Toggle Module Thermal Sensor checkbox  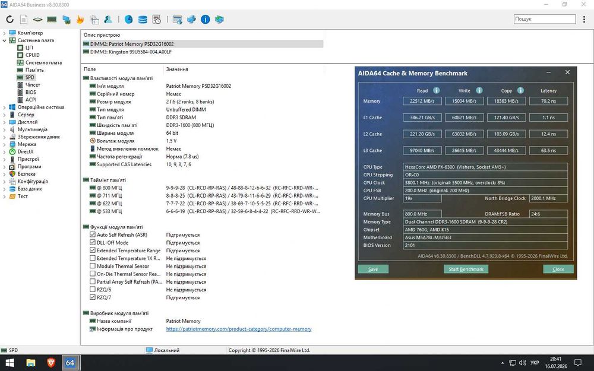click(x=93, y=266)
